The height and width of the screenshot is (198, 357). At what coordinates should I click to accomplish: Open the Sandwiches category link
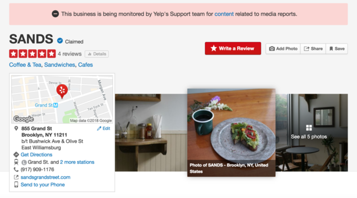[x=59, y=65]
